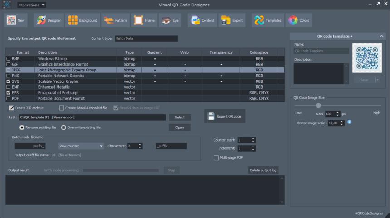Switch to the Content tab
Viewport: 390px width, 218px height.
click(x=201, y=20)
